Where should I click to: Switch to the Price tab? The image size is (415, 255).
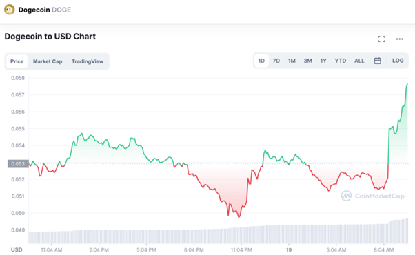coord(17,61)
